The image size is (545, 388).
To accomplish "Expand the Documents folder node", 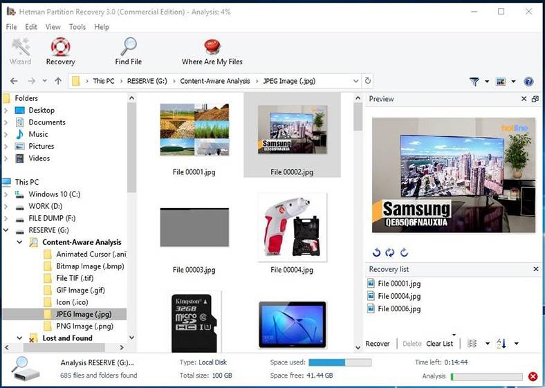I will click(6, 122).
